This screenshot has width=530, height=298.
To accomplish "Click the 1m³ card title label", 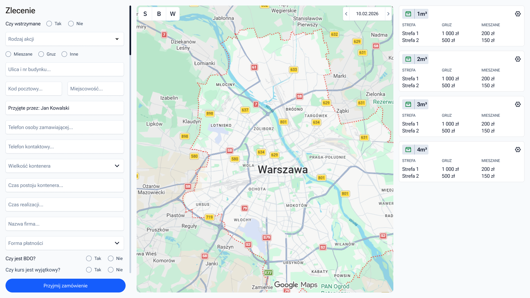I will coord(422,14).
